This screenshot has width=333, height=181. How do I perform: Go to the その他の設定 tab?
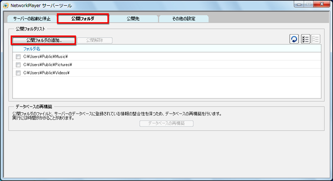tap(184, 19)
